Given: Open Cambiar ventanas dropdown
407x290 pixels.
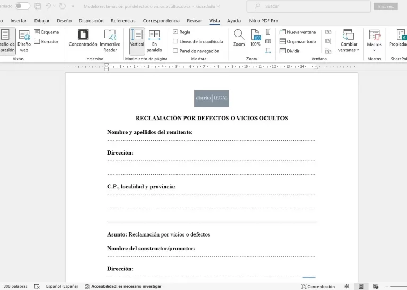Looking at the screenshot, I should [349, 41].
